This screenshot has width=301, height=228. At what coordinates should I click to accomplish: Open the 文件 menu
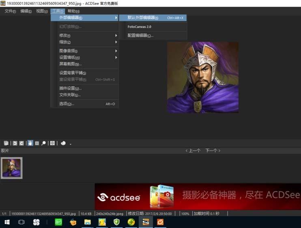[x=10, y=11]
